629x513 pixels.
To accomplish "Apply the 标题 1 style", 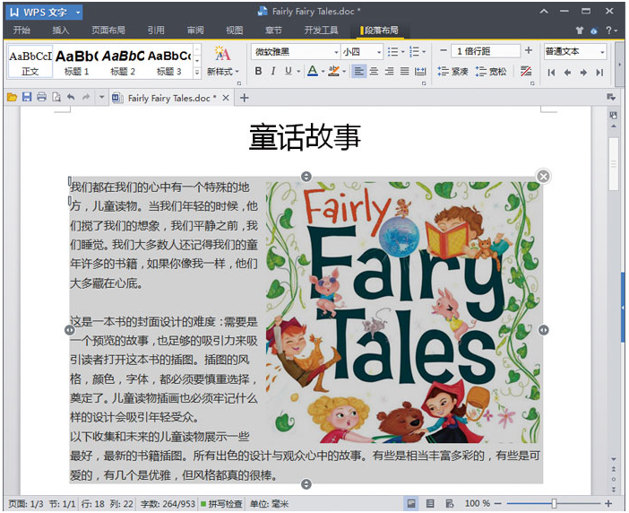I will [77, 62].
